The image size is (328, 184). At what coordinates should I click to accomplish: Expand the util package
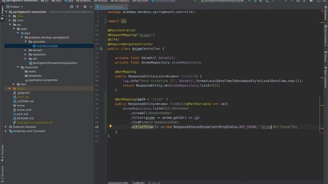(x=26, y=59)
